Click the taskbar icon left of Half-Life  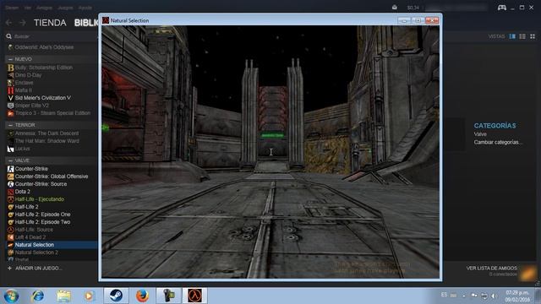pyautogui.click(x=168, y=296)
